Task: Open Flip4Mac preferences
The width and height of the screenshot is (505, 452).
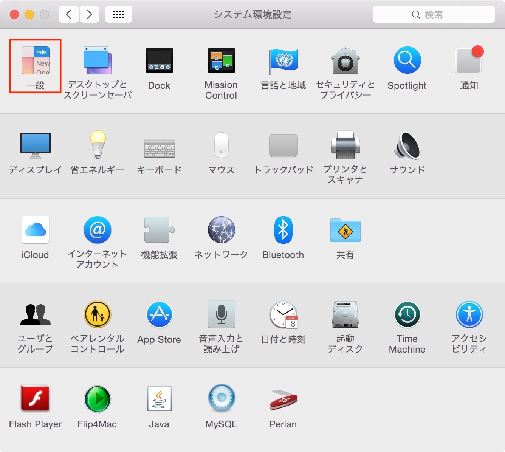Action: 98,399
